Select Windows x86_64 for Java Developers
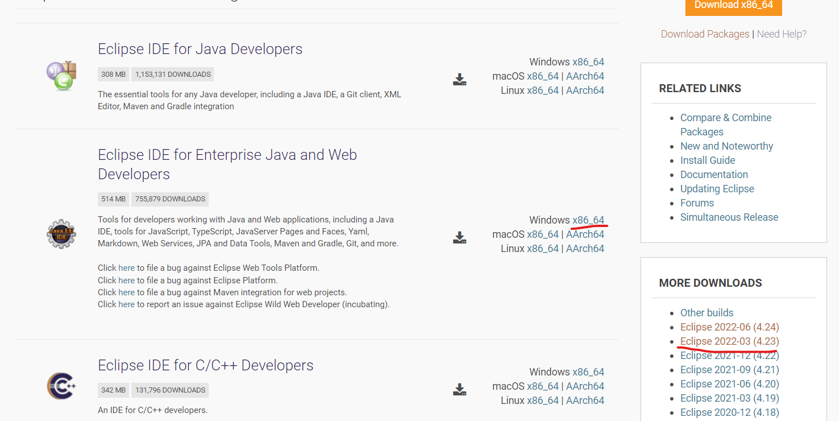 pos(588,62)
